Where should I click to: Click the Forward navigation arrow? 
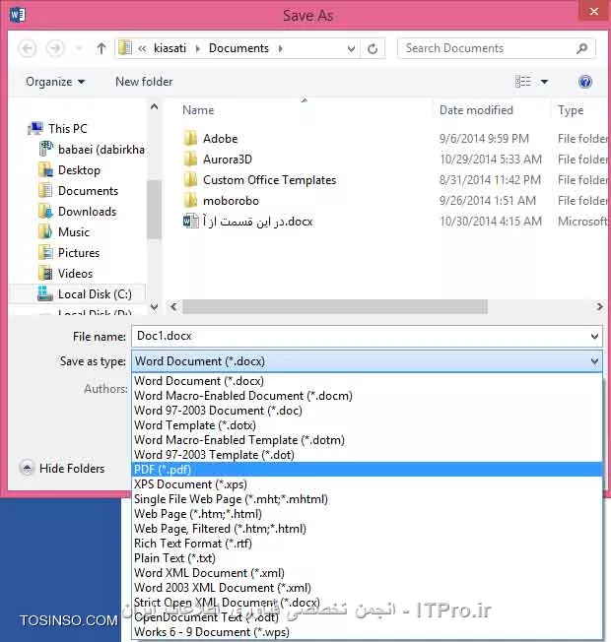pyautogui.click(x=55, y=48)
